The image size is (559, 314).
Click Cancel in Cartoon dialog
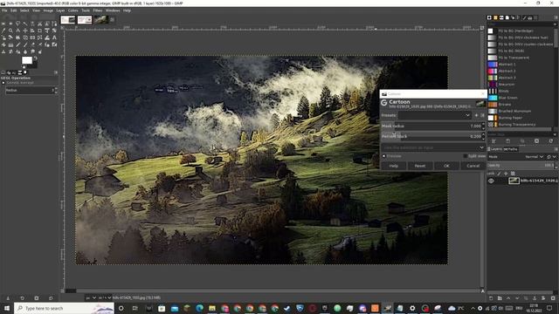click(x=473, y=166)
